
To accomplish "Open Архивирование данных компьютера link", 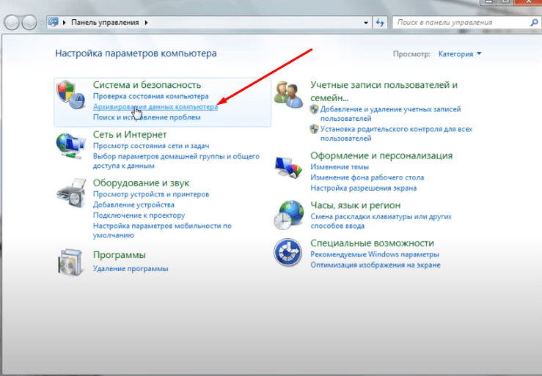I will 155,107.
